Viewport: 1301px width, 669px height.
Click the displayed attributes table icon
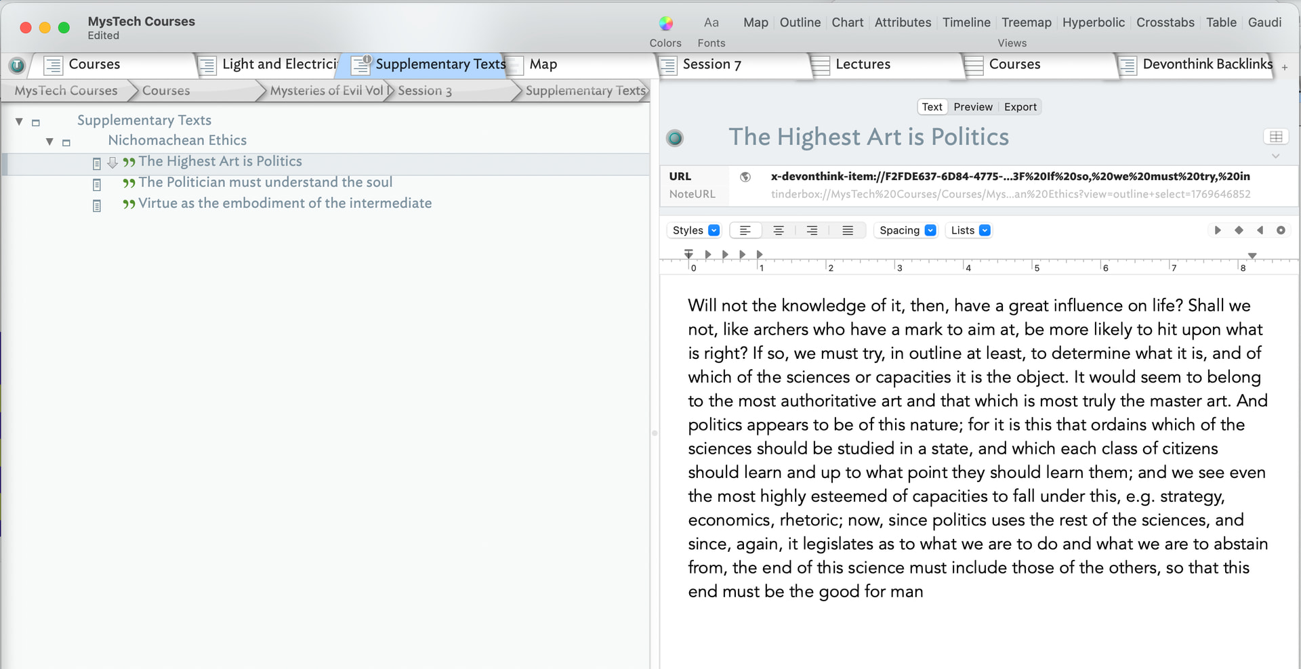(1275, 137)
